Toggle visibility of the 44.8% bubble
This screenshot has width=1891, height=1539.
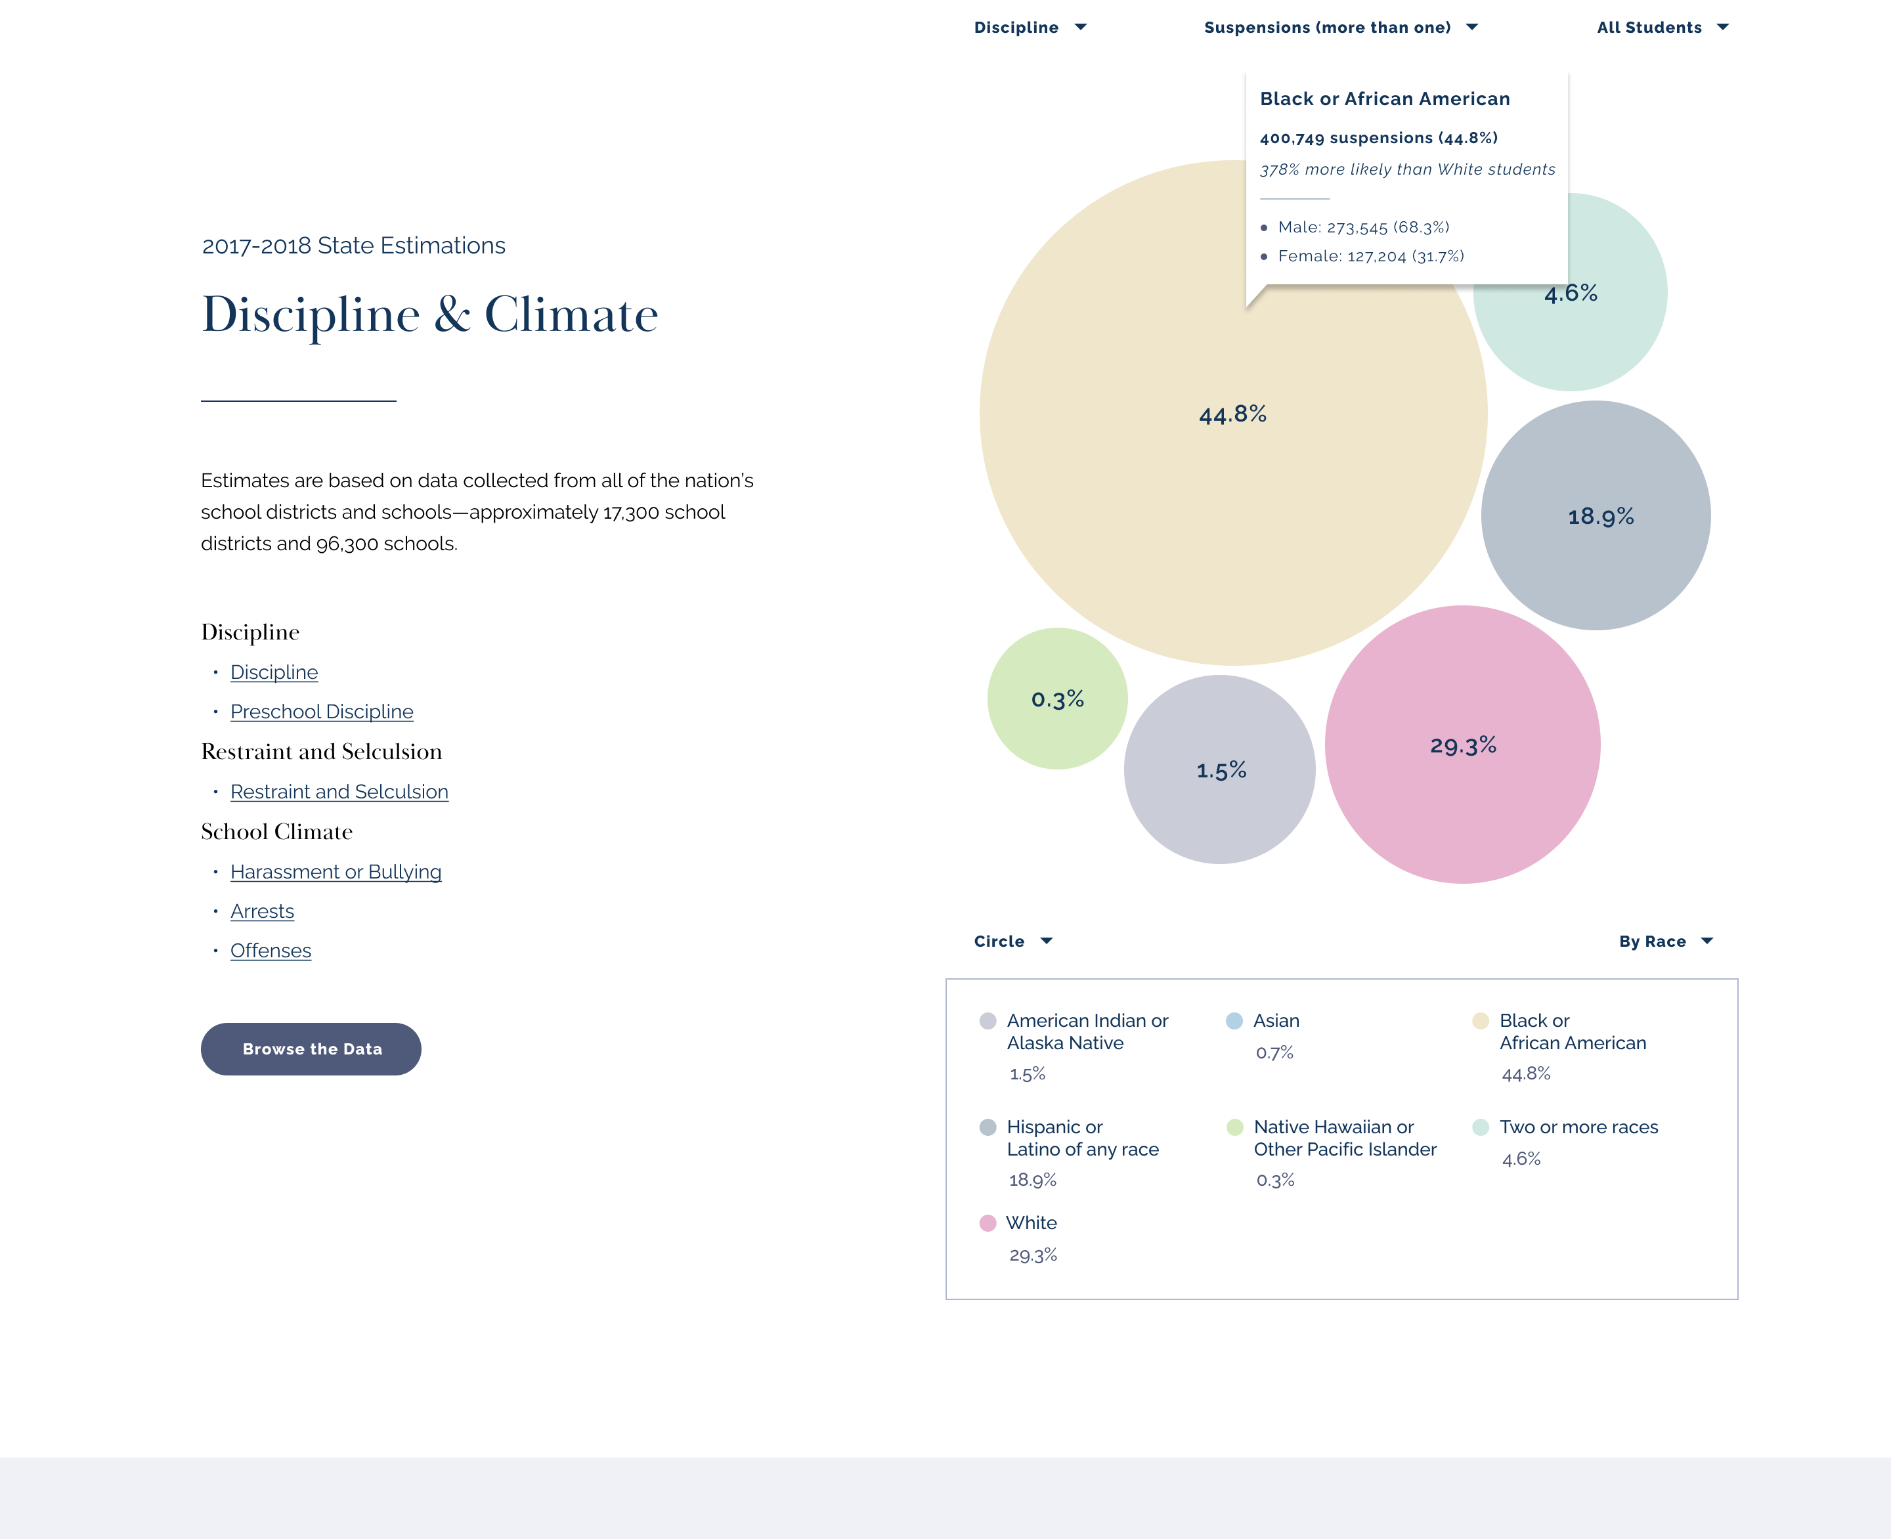(x=1232, y=413)
